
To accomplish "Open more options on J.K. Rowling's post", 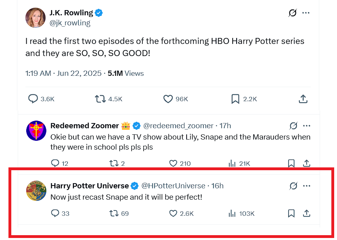I will (x=306, y=13).
